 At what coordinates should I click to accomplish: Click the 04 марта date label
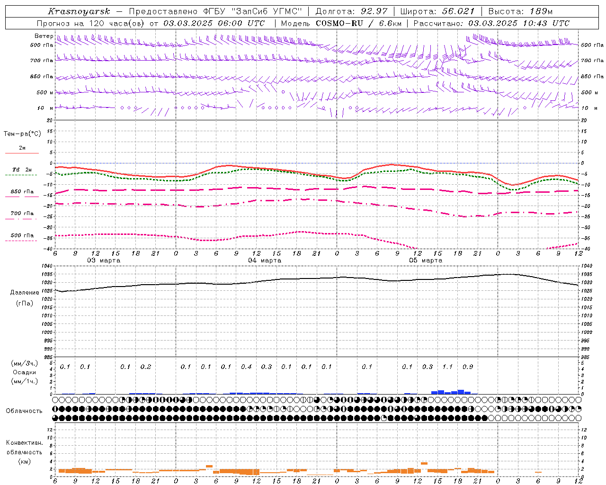coord(265,260)
